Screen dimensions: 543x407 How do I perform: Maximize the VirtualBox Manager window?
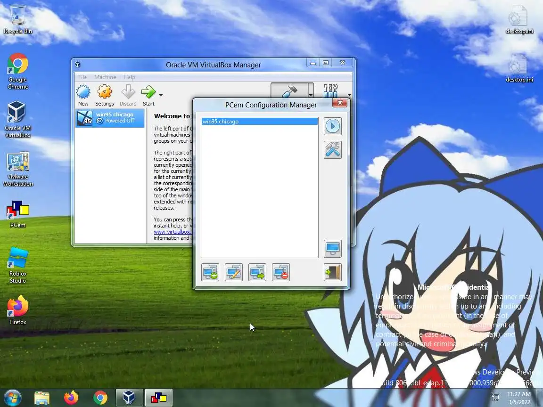pos(326,63)
